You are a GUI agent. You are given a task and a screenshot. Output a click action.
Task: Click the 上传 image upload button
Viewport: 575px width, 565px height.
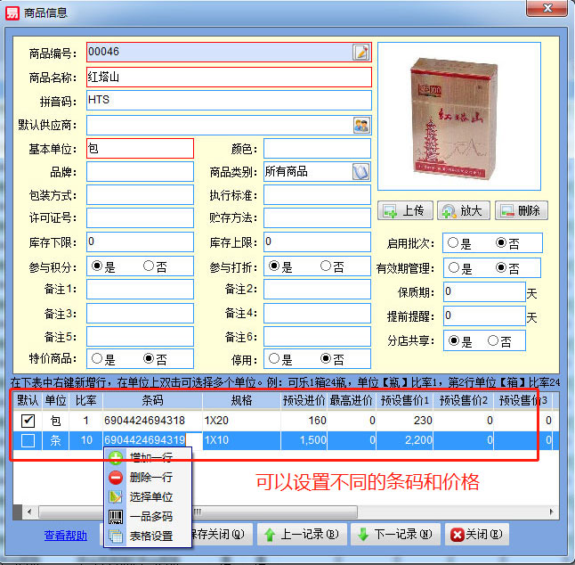[x=405, y=211]
